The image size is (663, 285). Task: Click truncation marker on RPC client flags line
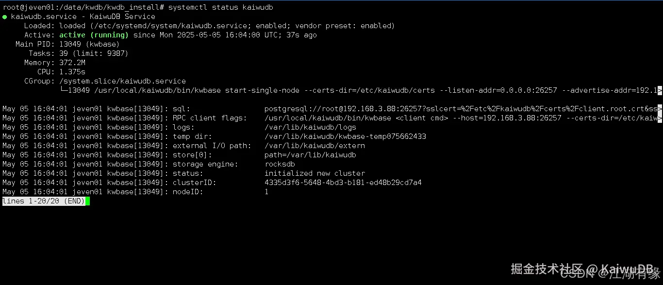click(x=660, y=118)
